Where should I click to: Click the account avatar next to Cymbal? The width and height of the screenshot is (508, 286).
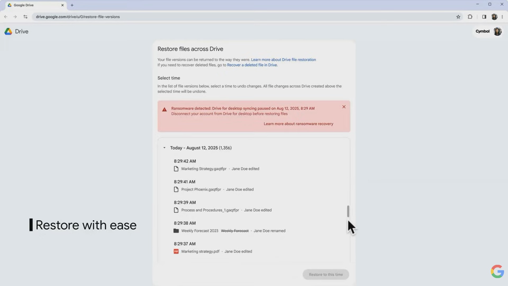pyautogui.click(x=497, y=31)
